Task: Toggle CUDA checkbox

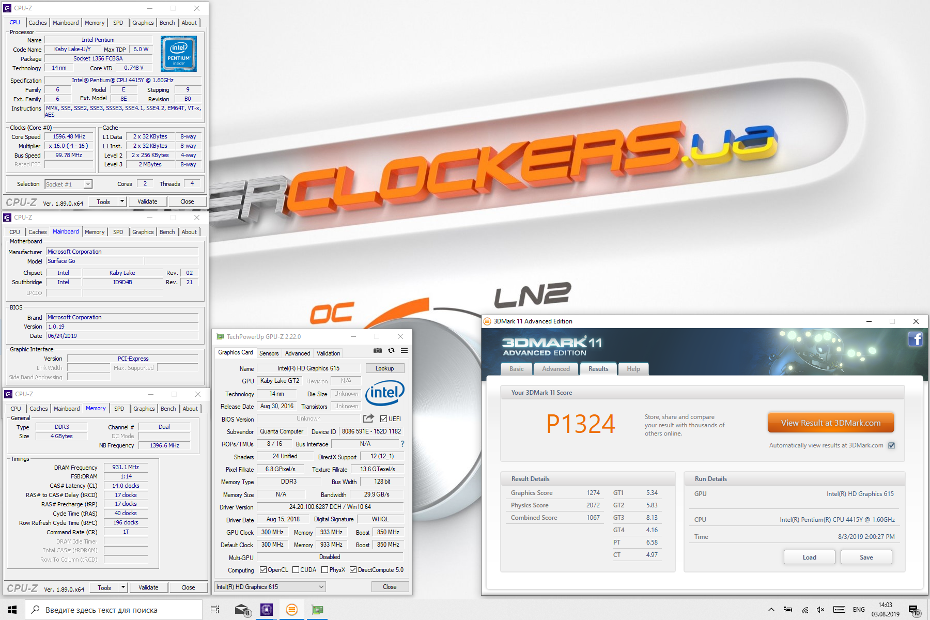Action: click(296, 569)
